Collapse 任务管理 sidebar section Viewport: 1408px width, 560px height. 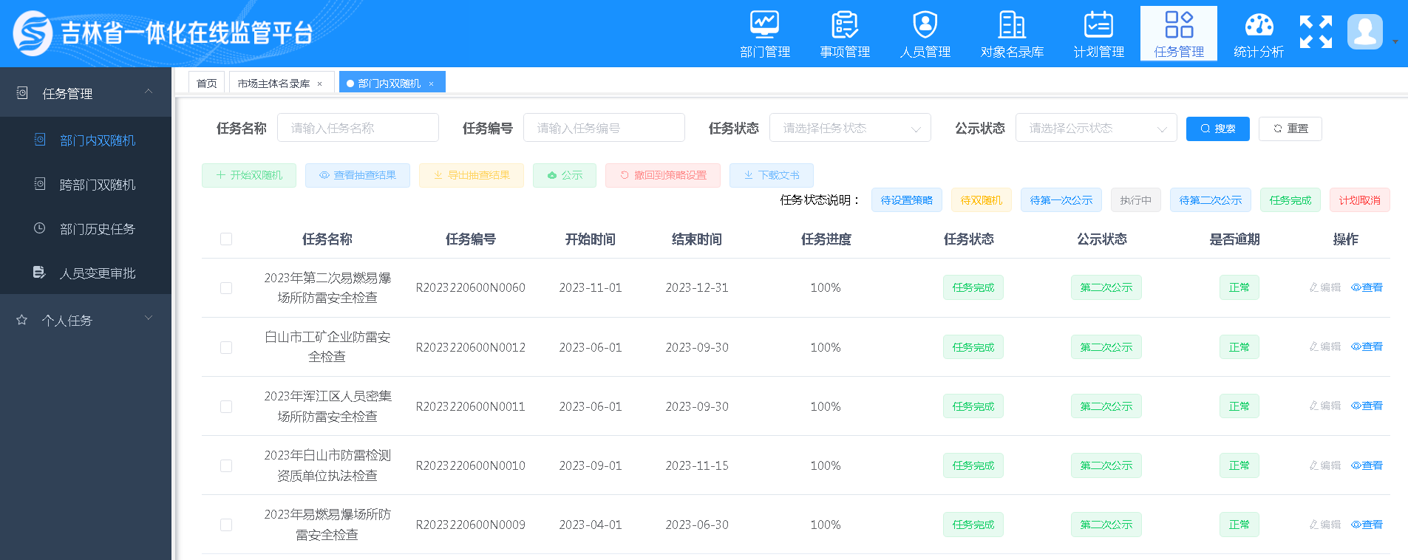point(149,92)
